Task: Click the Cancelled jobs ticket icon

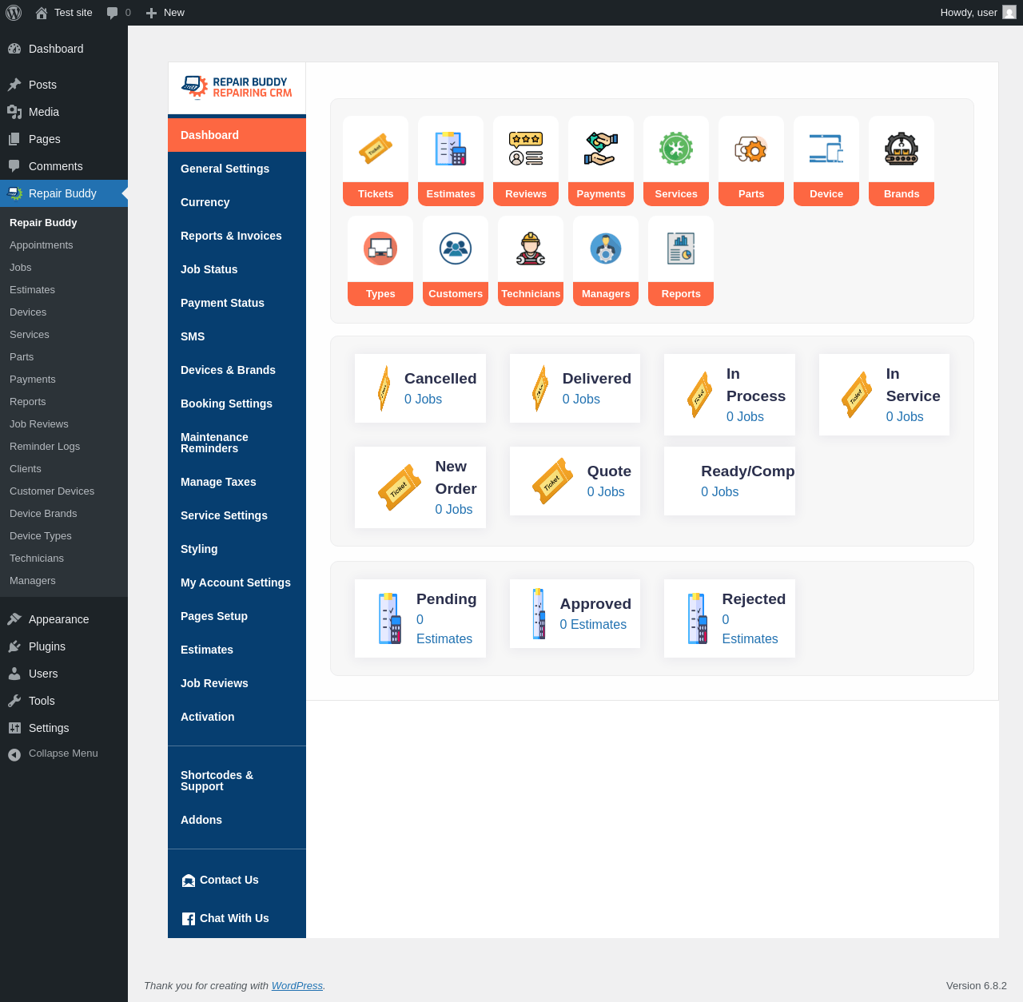Action: click(384, 388)
